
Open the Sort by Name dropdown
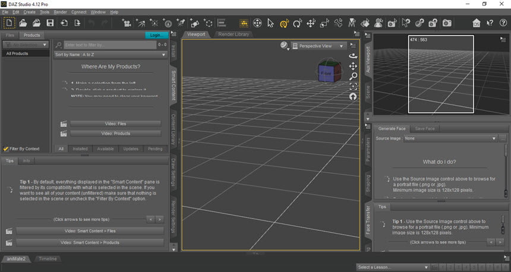(110, 55)
